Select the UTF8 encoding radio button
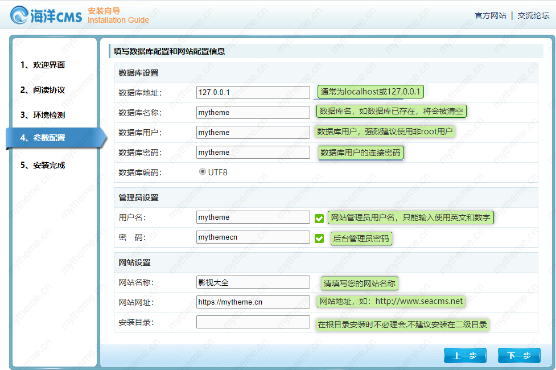 (203, 171)
